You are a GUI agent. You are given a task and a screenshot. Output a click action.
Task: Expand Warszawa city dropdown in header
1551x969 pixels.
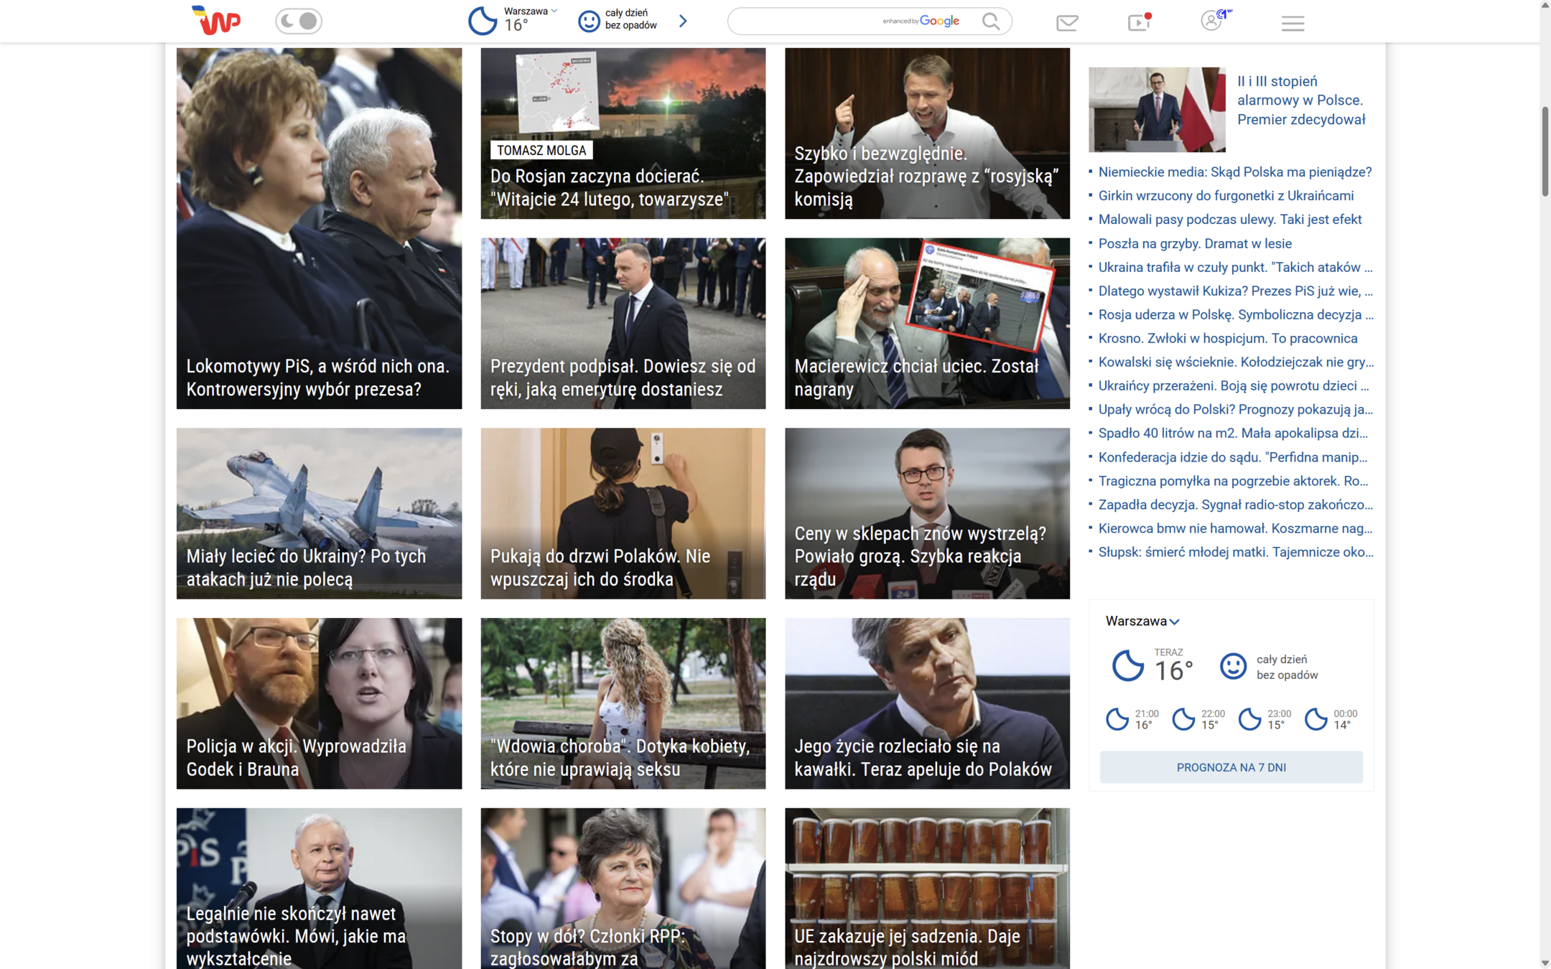554,11
